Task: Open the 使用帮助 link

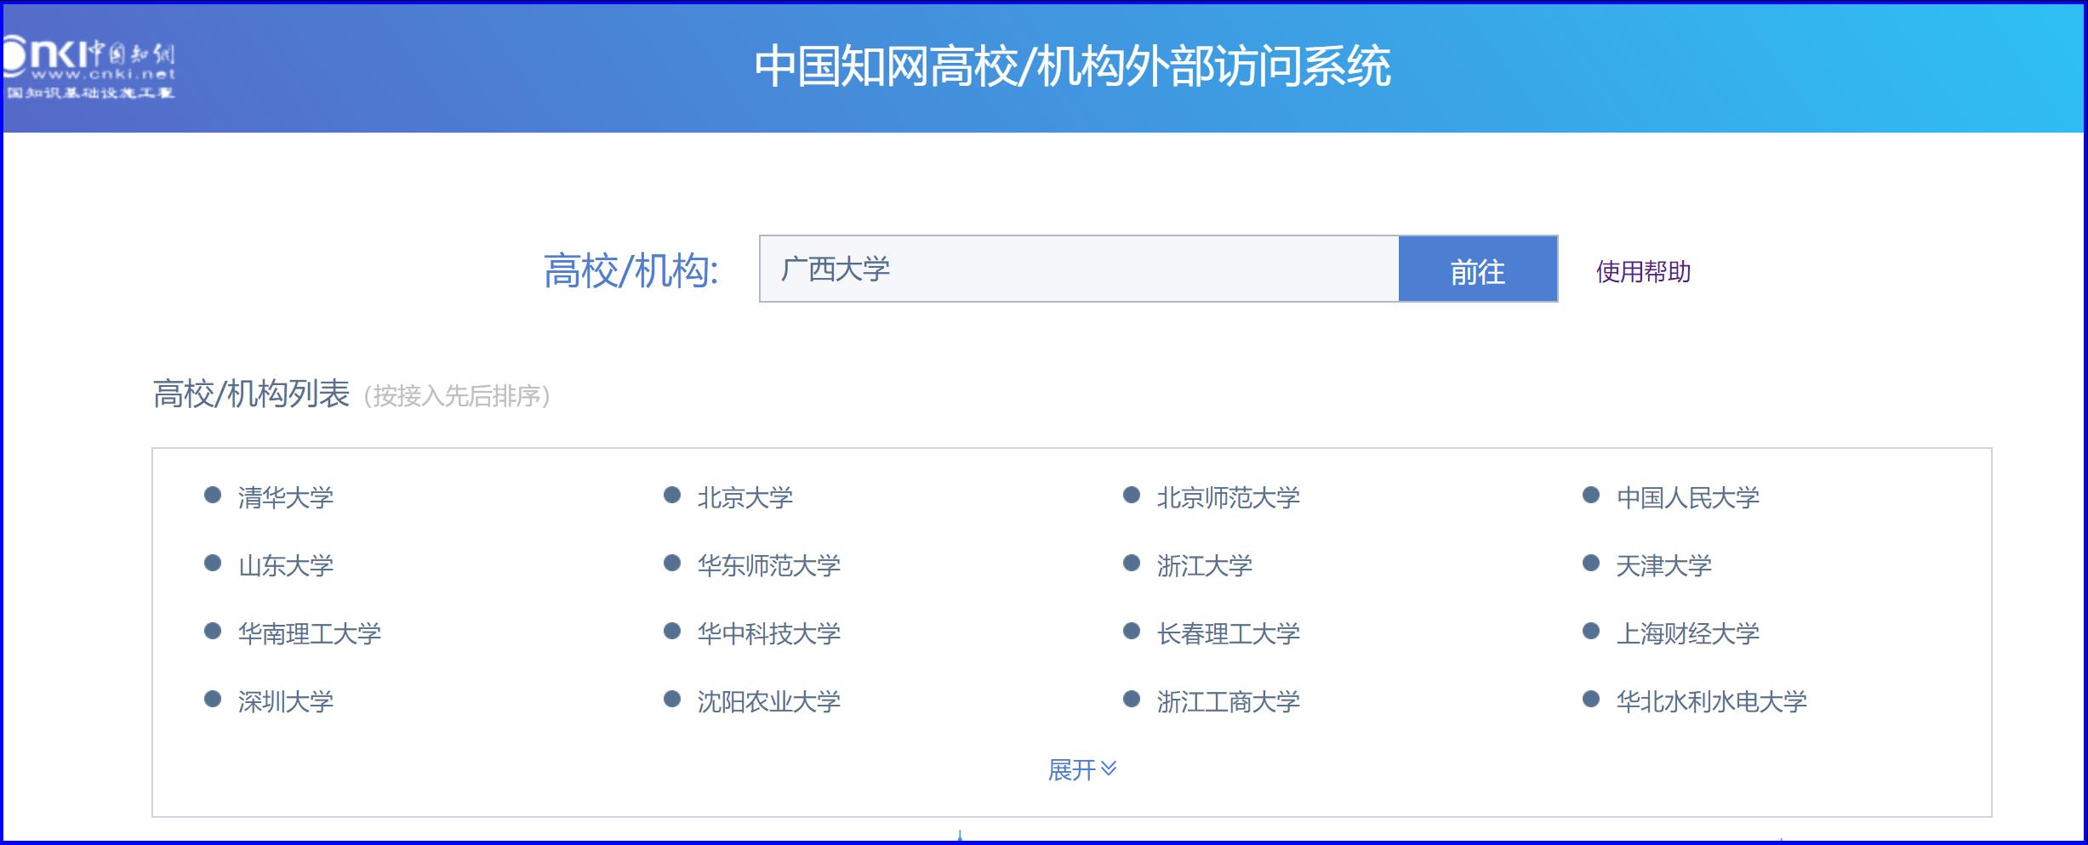Action: click(1643, 271)
